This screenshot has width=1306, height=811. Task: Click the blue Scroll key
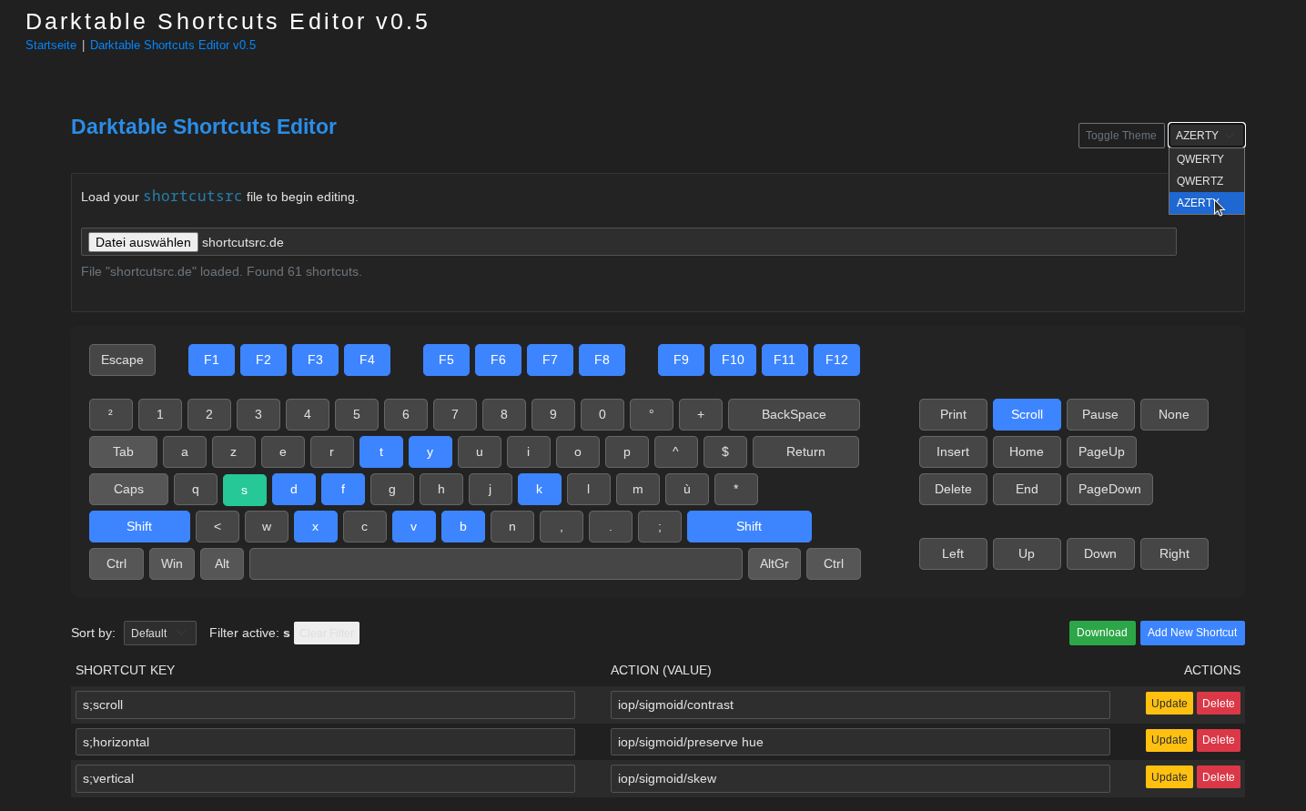[x=1027, y=414]
